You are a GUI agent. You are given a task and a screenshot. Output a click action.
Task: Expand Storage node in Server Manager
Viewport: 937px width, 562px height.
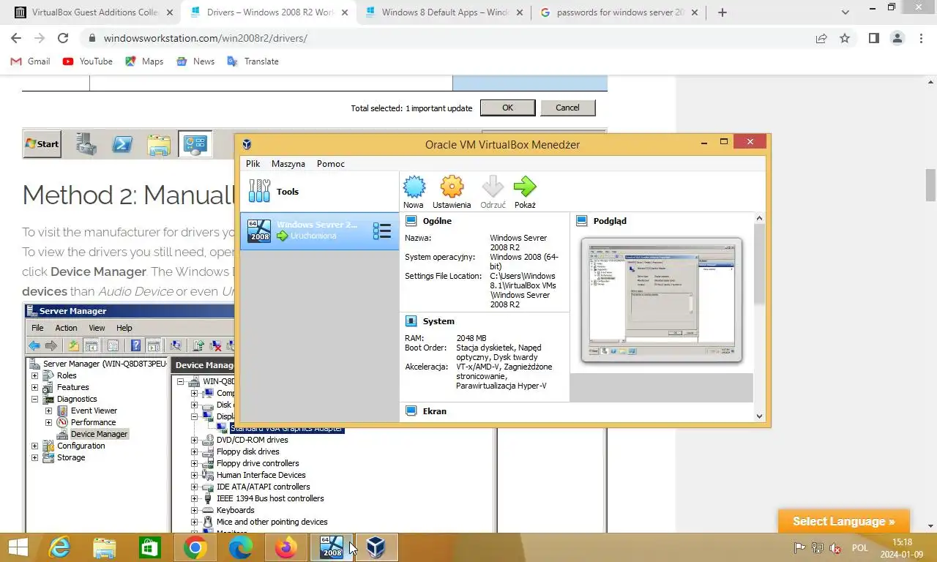(34, 457)
